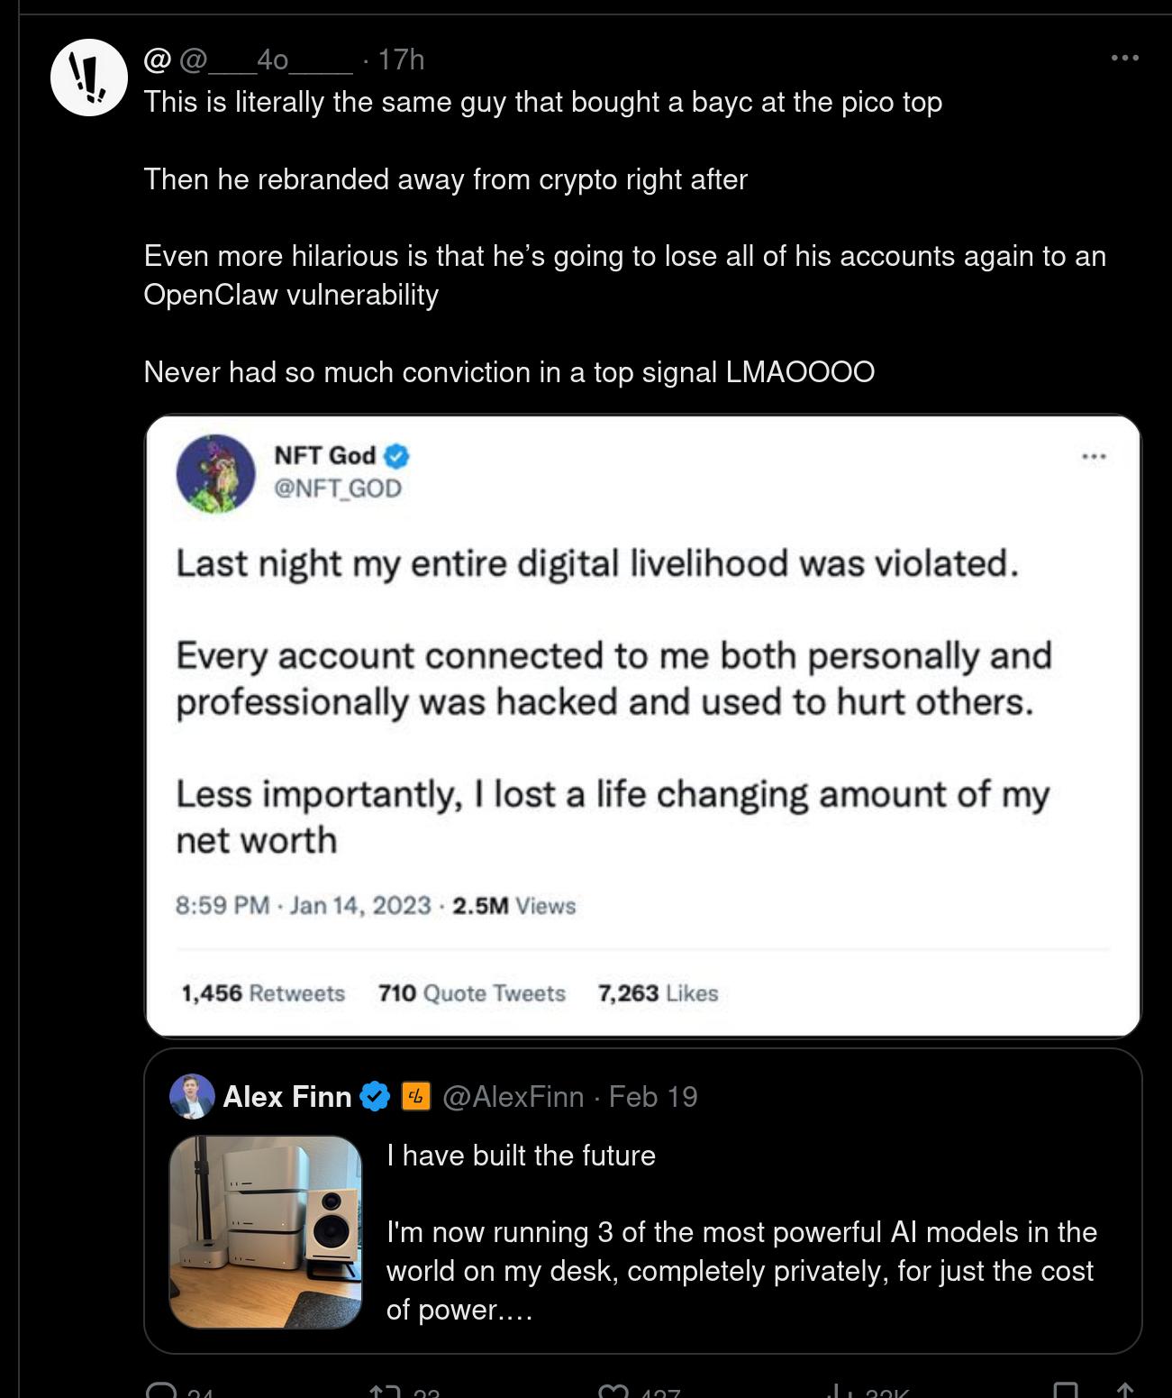Click the Feb 19 date on the quoted tweet
Viewport: 1172px width, 1398px height.
(653, 1096)
